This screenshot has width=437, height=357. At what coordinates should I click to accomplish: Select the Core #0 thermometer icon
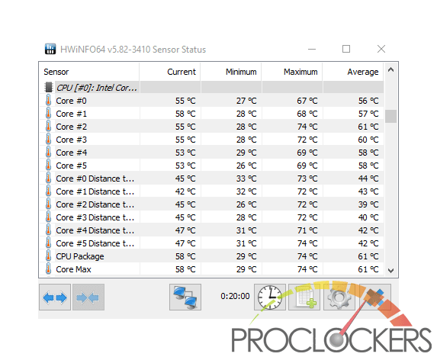[48, 101]
